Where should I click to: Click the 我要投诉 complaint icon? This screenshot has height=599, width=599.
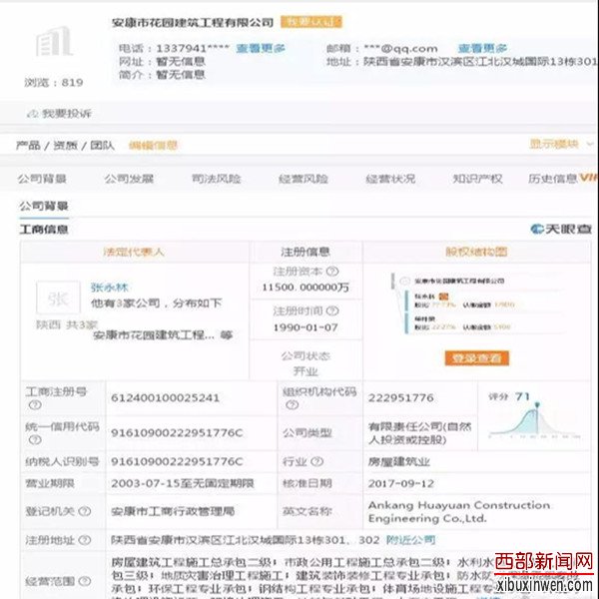[x=32, y=114]
